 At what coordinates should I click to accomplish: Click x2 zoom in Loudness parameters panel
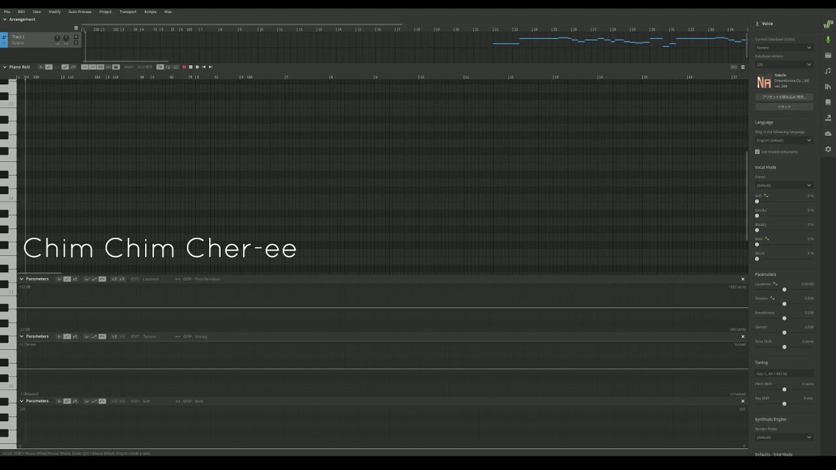[x=114, y=279]
